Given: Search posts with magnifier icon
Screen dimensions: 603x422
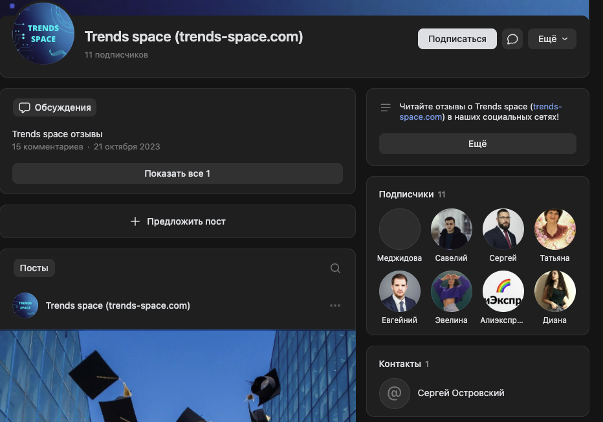Looking at the screenshot, I should pyautogui.click(x=335, y=268).
